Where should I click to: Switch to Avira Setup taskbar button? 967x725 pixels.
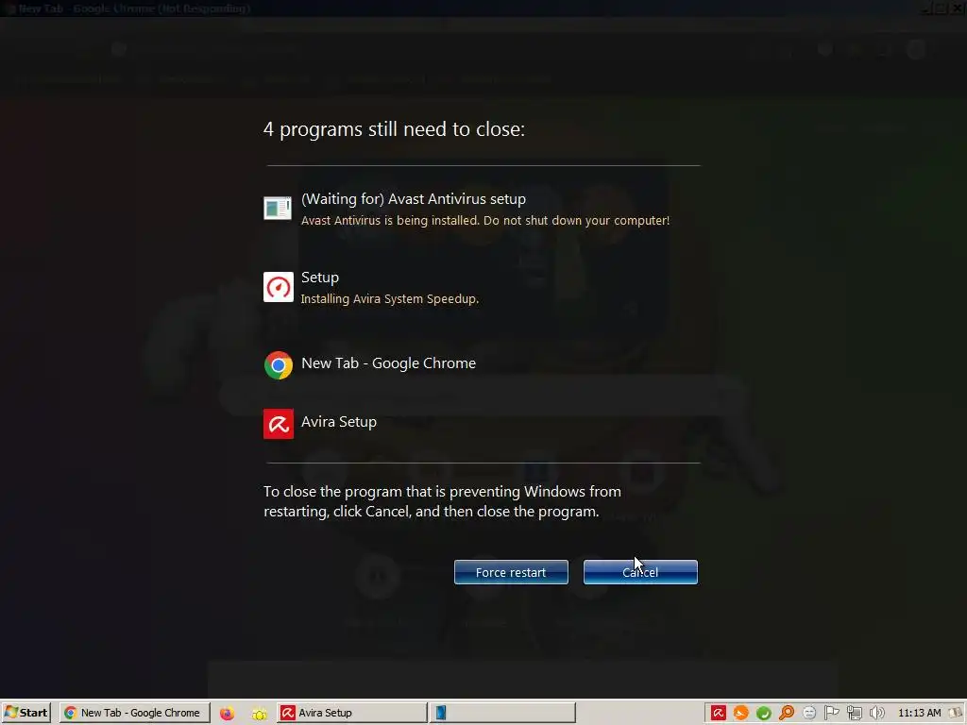click(351, 713)
